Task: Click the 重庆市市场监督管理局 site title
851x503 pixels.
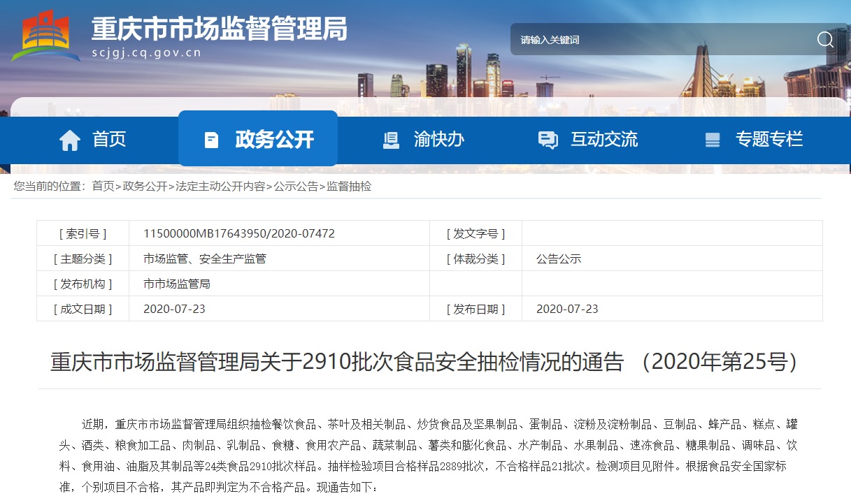Action: pyautogui.click(x=219, y=29)
